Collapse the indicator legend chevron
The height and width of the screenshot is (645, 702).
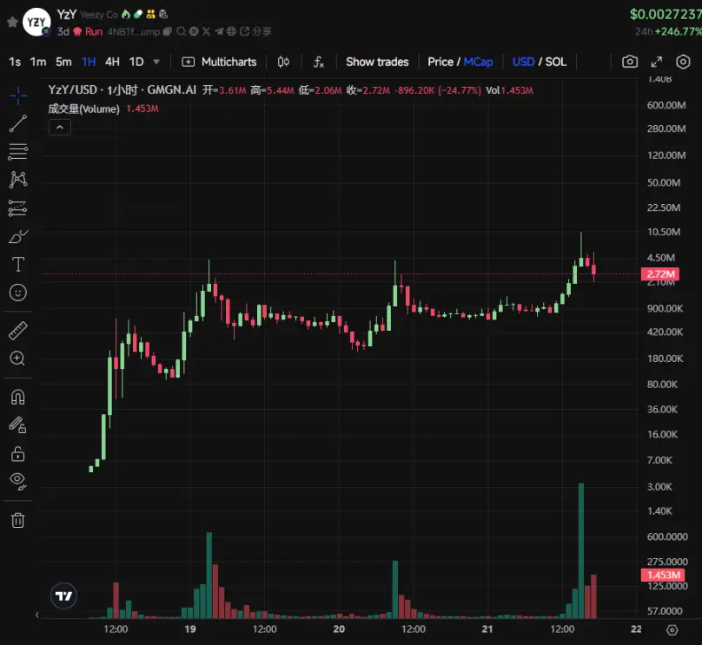[x=60, y=128]
